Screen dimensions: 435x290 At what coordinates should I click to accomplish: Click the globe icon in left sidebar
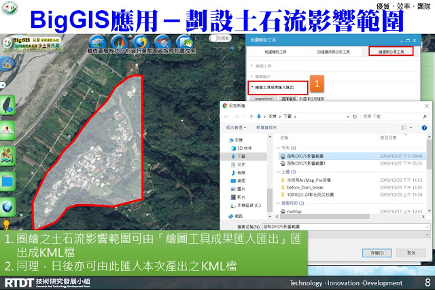pyautogui.click(x=7, y=207)
